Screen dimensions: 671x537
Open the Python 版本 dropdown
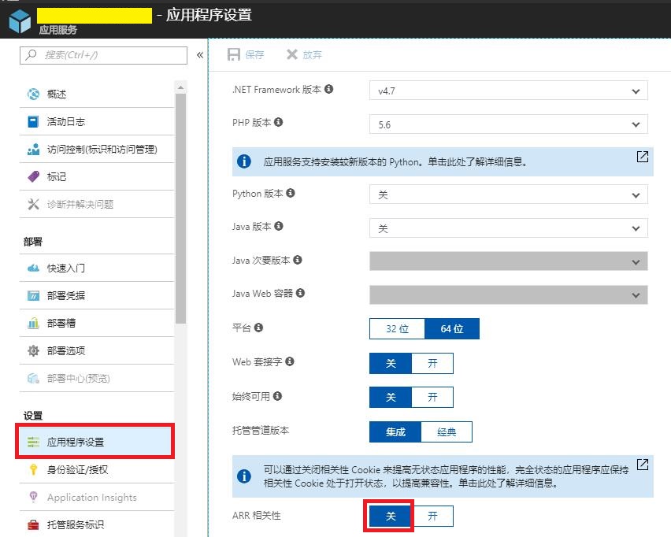tap(508, 194)
